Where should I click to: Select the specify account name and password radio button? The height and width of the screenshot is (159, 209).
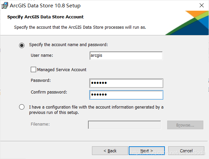[x=22, y=45]
